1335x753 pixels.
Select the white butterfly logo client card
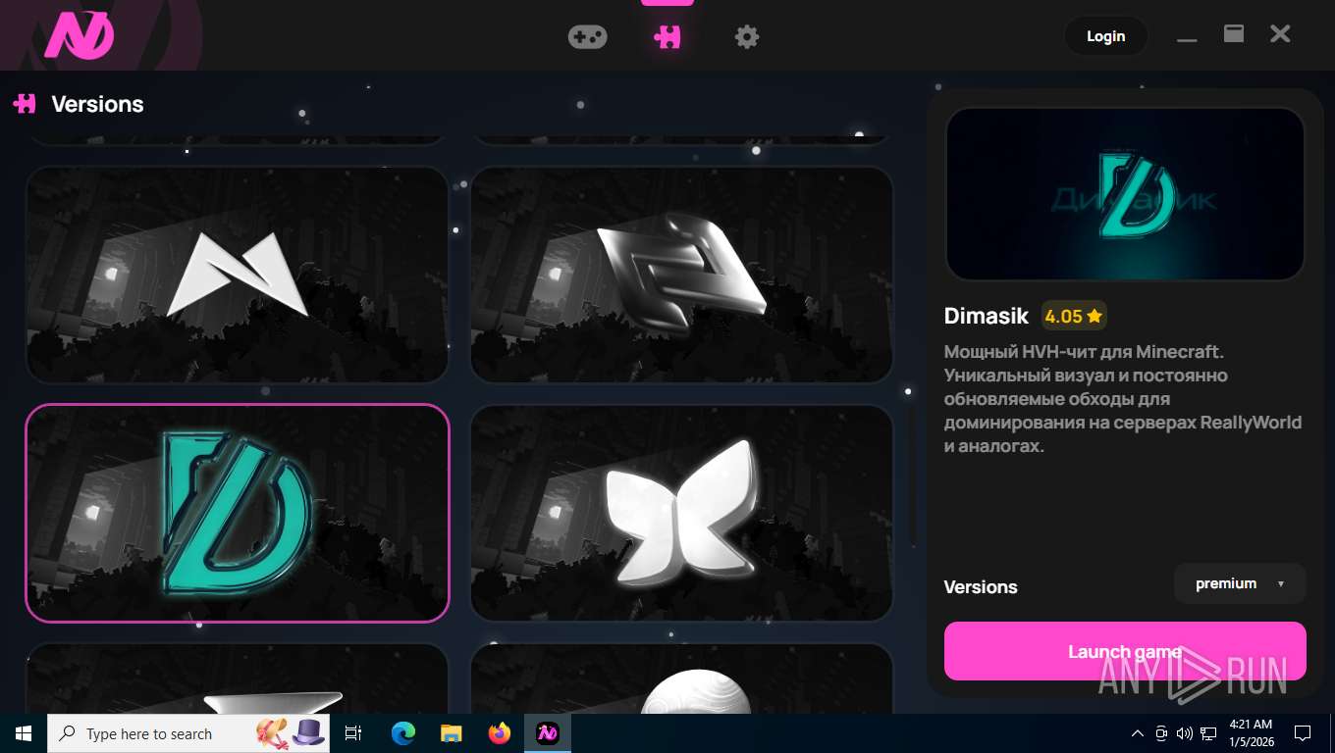(681, 513)
